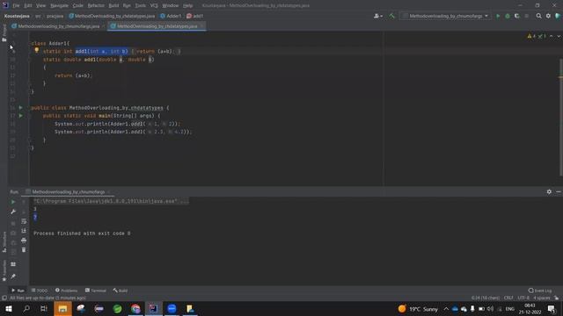
Task: Open the run configuration dropdown
Action: 446,16
